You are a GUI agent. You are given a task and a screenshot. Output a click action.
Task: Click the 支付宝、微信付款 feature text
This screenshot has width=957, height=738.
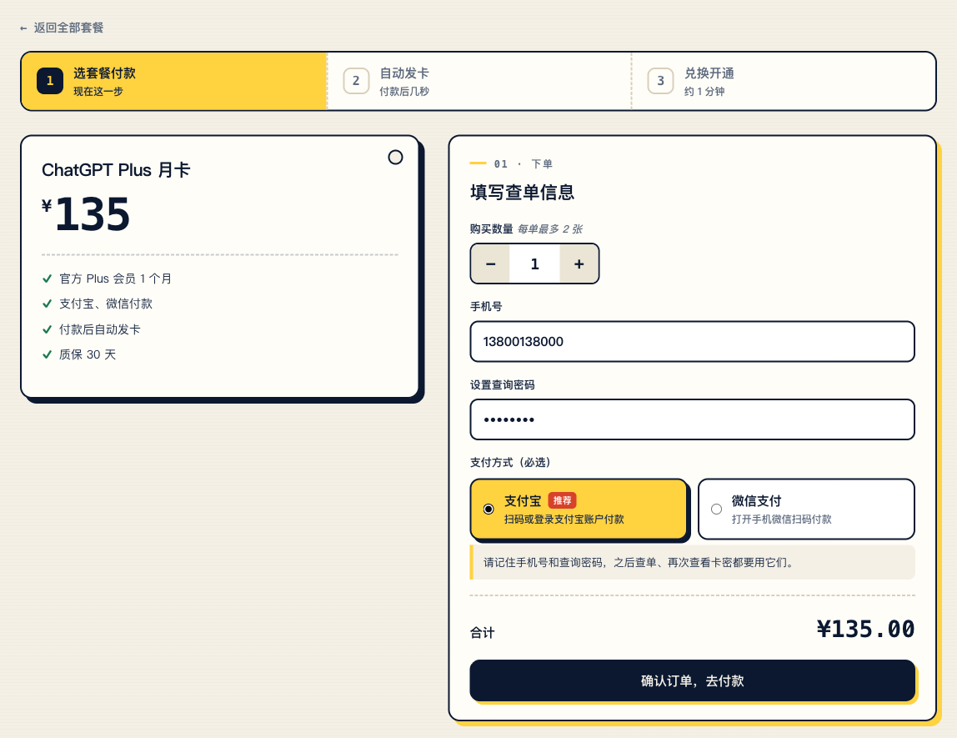tap(106, 304)
